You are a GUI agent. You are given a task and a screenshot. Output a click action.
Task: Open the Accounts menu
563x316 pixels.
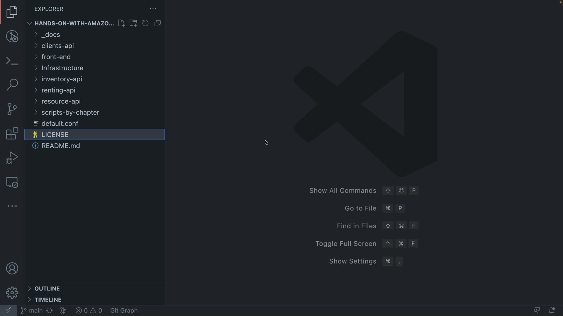coord(12,268)
